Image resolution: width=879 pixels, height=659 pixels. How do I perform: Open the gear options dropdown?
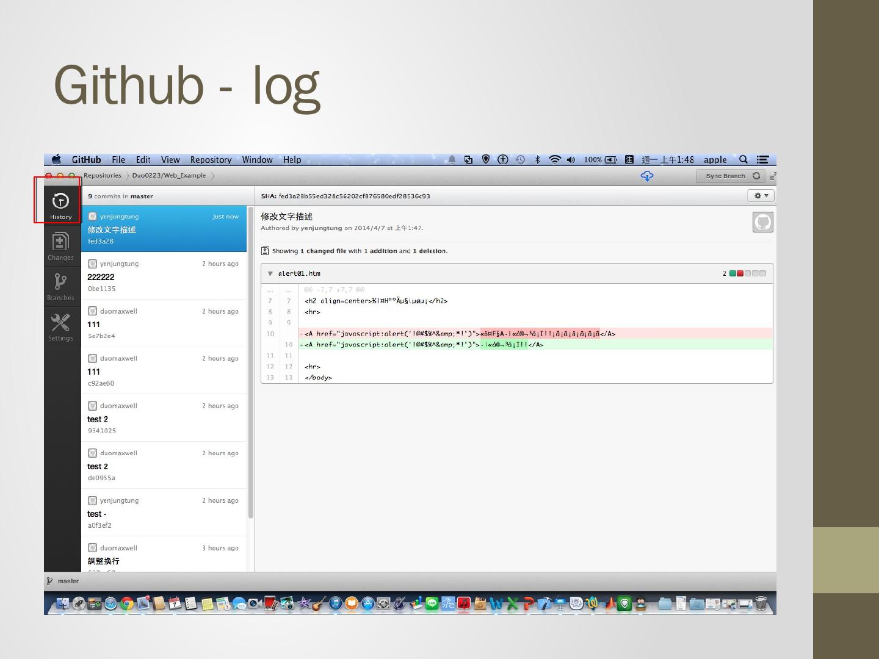(761, 196)
